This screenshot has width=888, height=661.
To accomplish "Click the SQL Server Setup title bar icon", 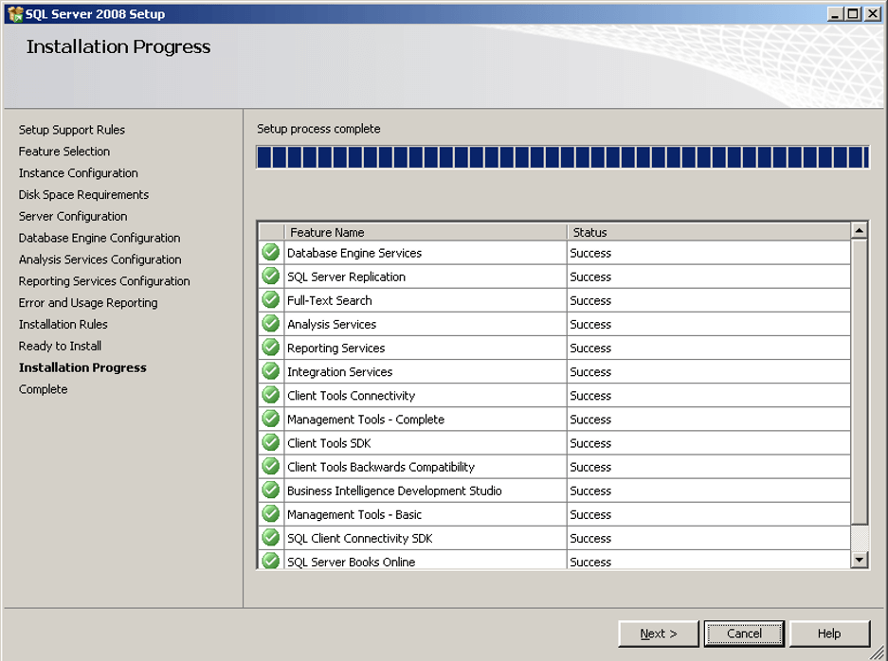I will pyautogui.click(x=15, y=13).
